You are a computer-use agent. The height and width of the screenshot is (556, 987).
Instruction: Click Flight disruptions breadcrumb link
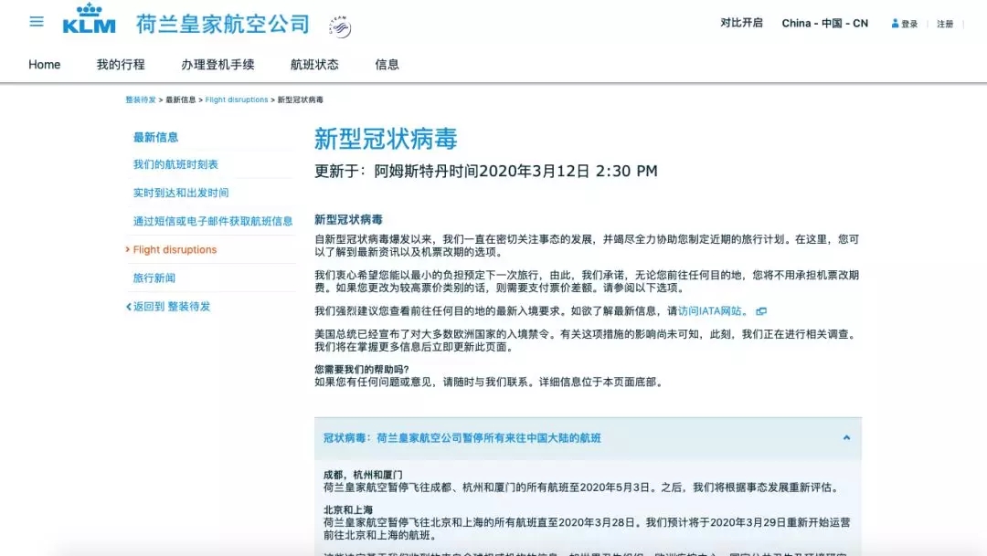pos(237,100)
